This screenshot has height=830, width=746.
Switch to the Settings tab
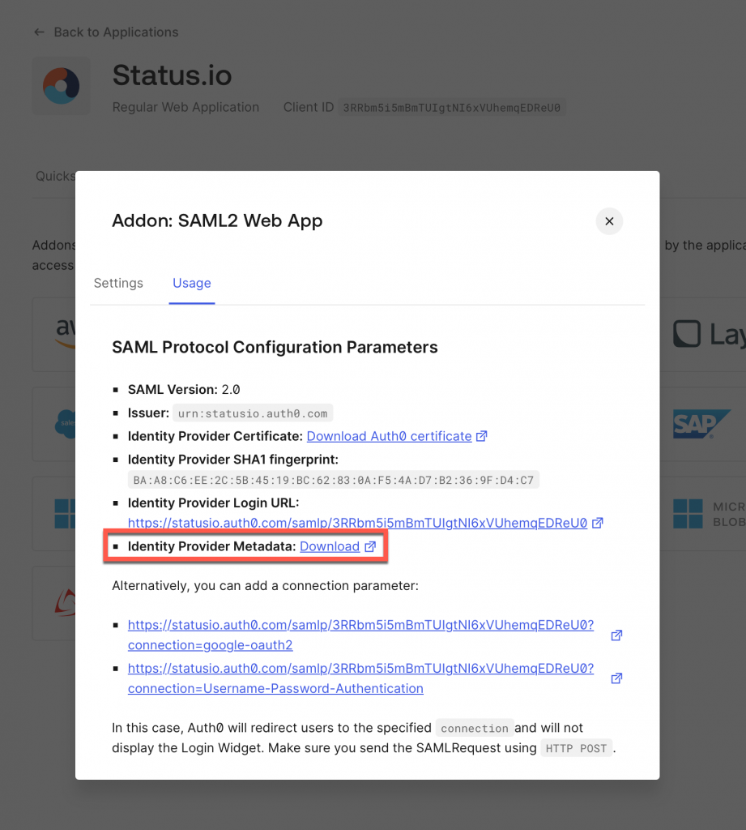click(118, 283)
